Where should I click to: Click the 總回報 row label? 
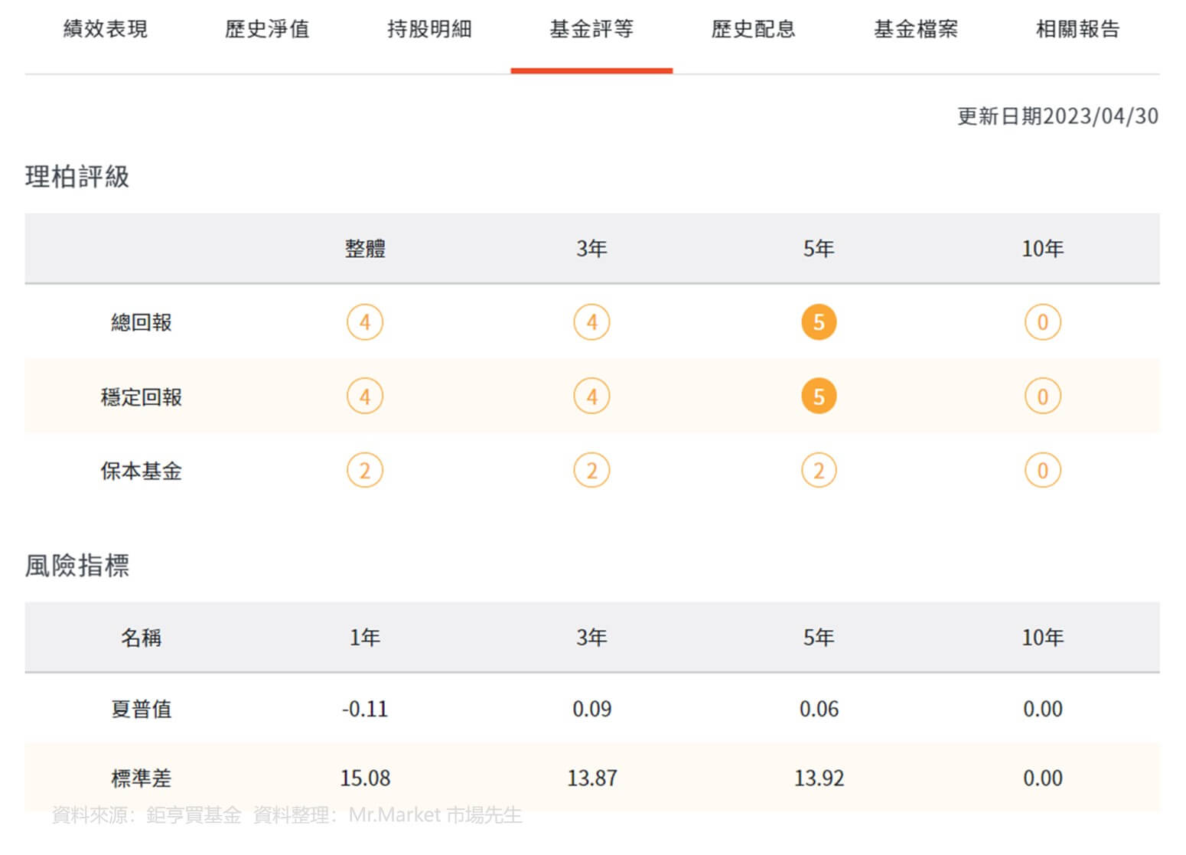142,322
